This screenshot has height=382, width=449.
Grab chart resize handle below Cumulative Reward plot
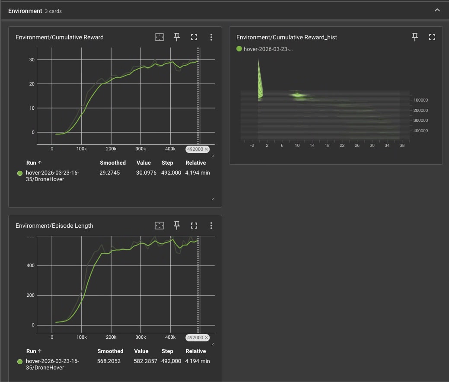(x=213, y=156)
